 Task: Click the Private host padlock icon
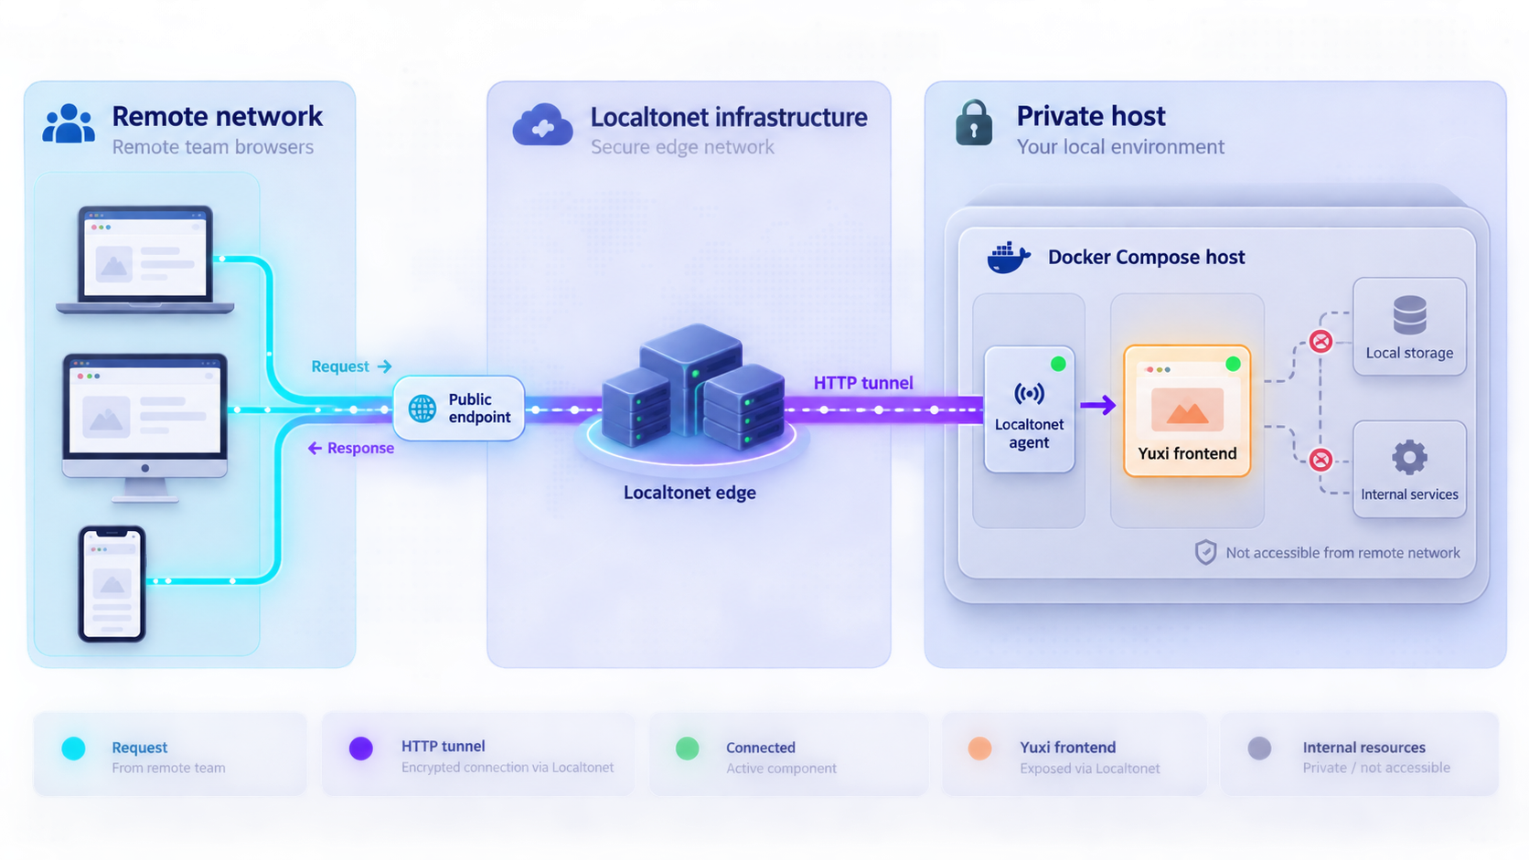974,122
